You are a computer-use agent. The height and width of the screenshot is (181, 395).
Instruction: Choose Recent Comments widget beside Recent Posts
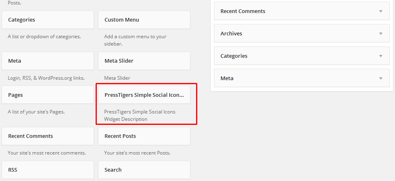pos(48,136)
